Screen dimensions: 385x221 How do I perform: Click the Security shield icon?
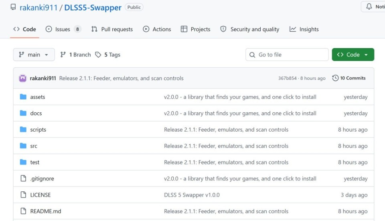point(223,29)
